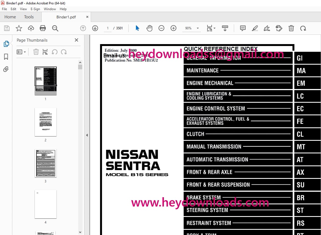Open the Edit menu
The image size is (321, 235).
pos(13,9)
